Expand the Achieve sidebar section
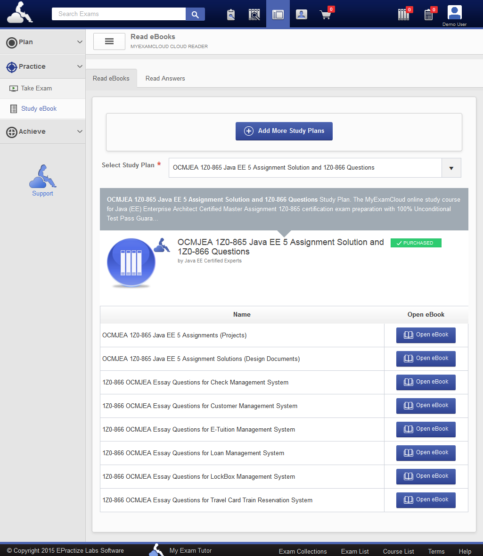This screenshot has width=483, height=556. (42, 132)
